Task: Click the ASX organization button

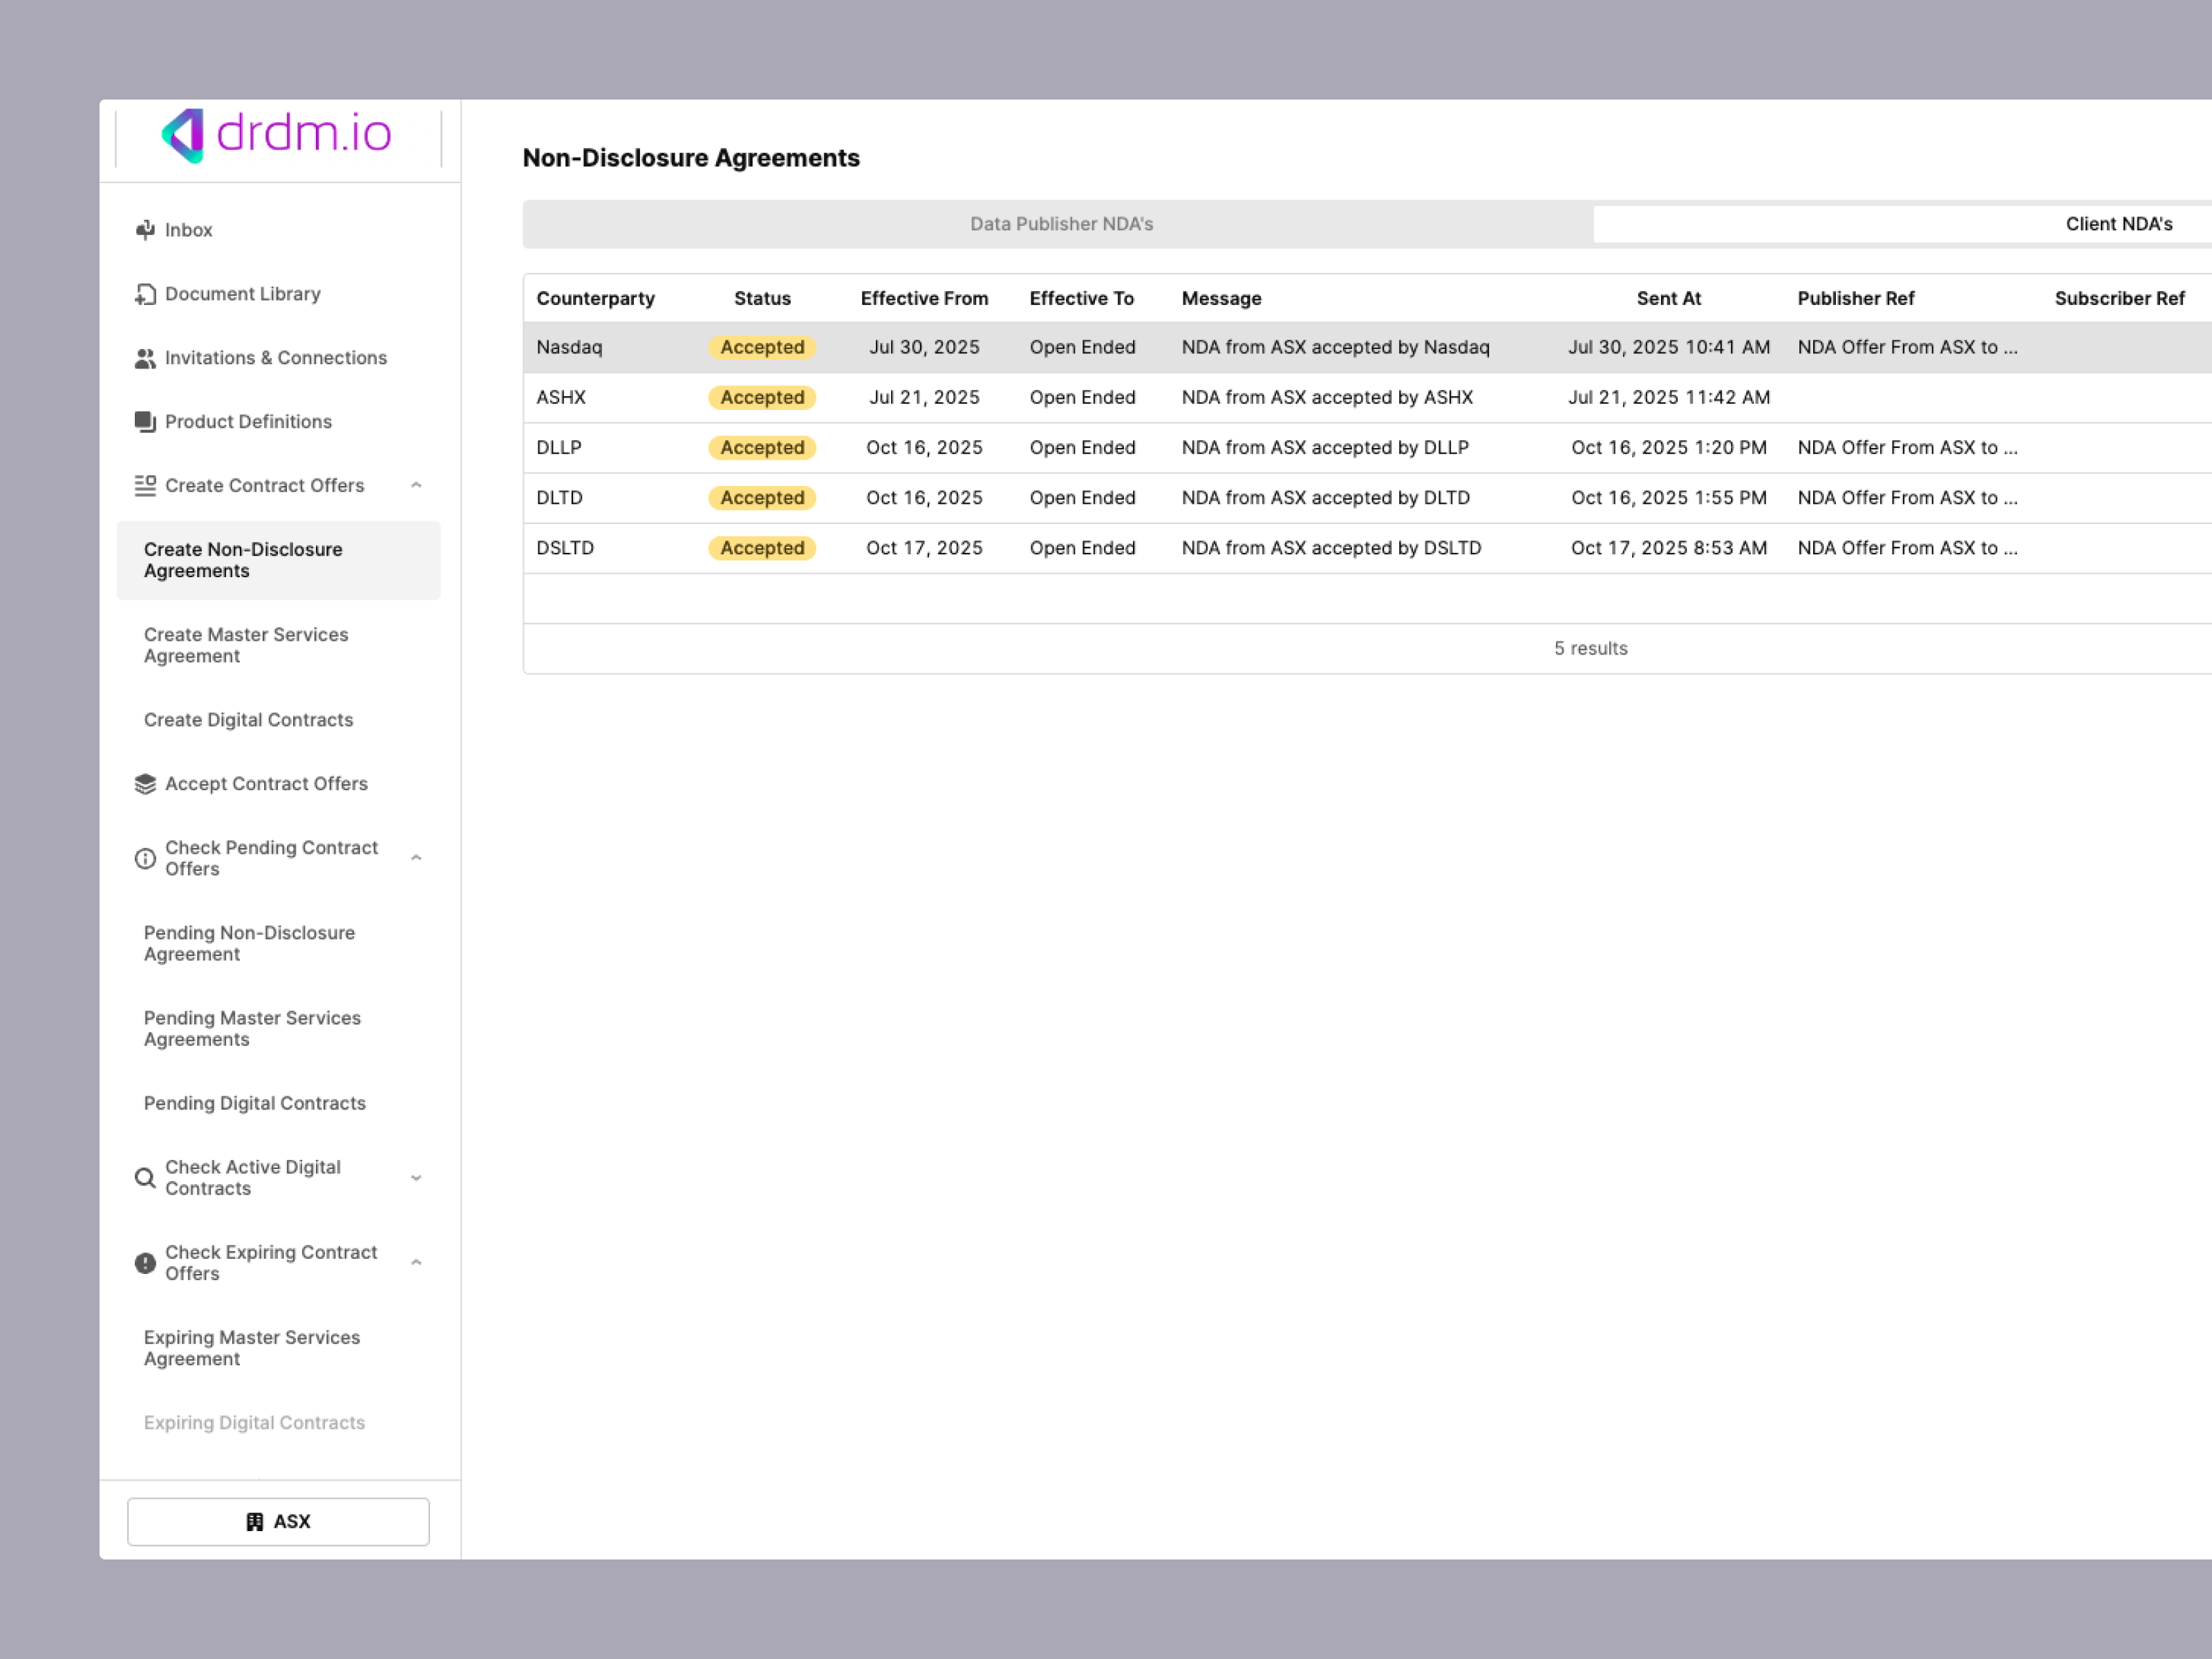Action: pos(278,1521)
